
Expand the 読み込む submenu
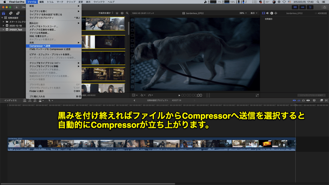coord(54,23)
